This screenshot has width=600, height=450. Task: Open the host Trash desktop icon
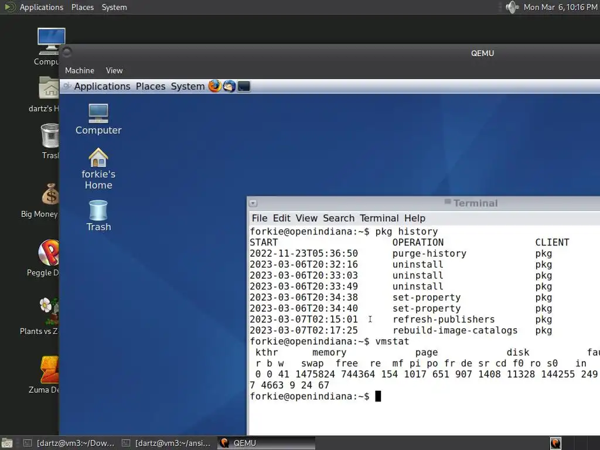[50, 141]
